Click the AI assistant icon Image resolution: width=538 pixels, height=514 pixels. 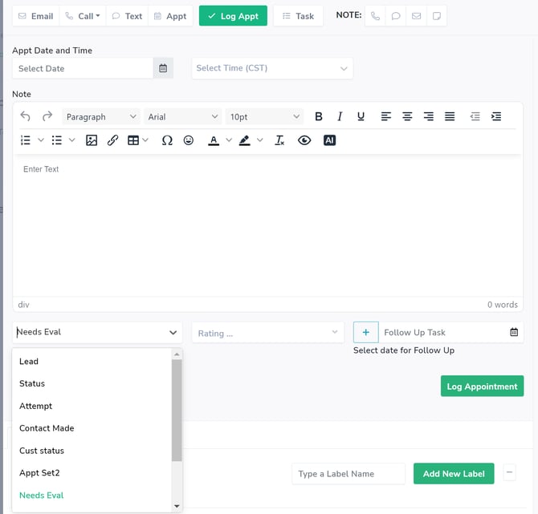pyautogui.click(x=329, y=140)
